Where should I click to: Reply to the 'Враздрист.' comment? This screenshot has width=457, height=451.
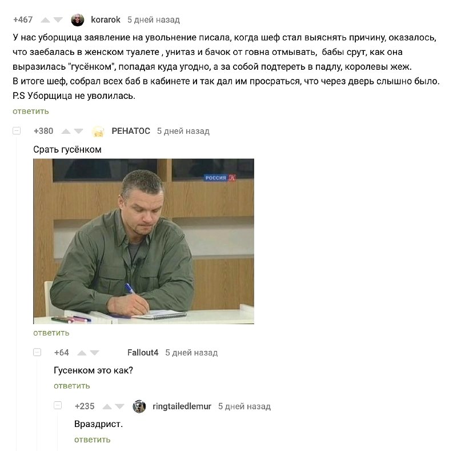click(x=93, y=440)
